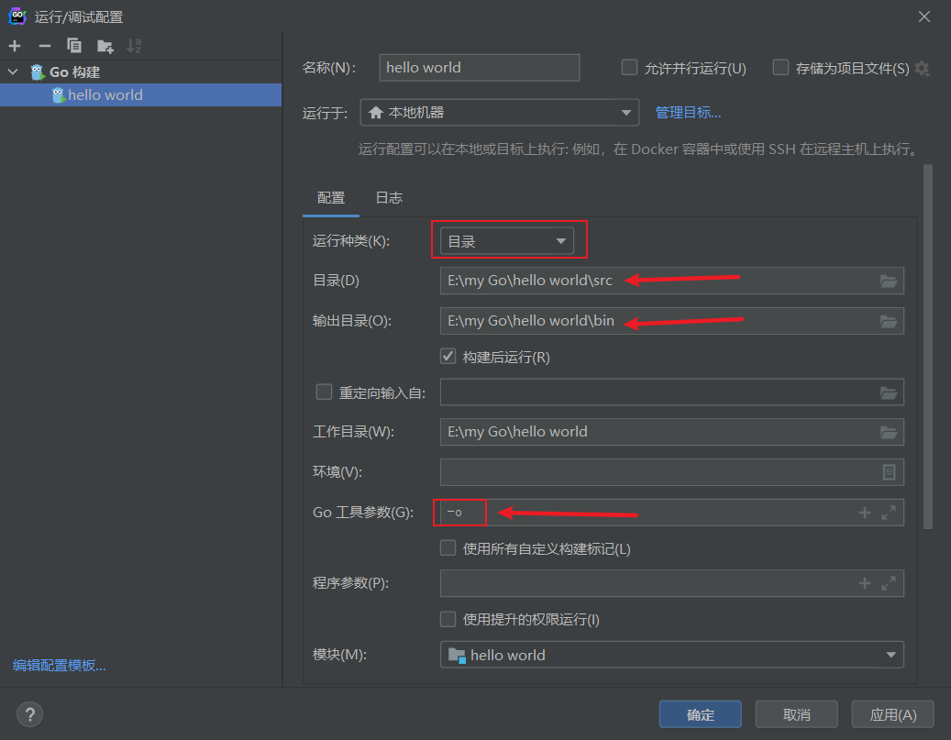Image resolution: width=951 pixels, height=740 pixels.
Task: Open the help question mark icon
Action: (28, 714)
